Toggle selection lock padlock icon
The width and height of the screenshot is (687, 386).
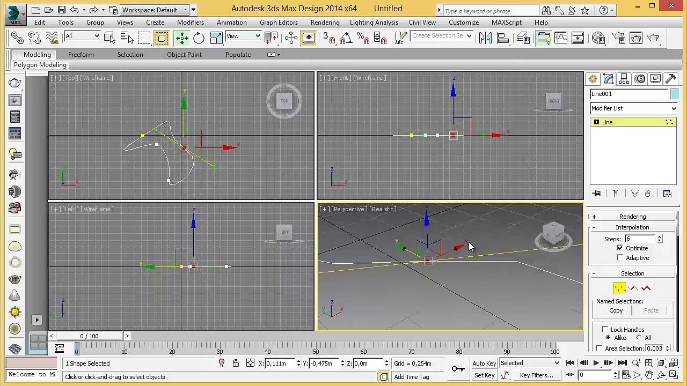point(236,363)
